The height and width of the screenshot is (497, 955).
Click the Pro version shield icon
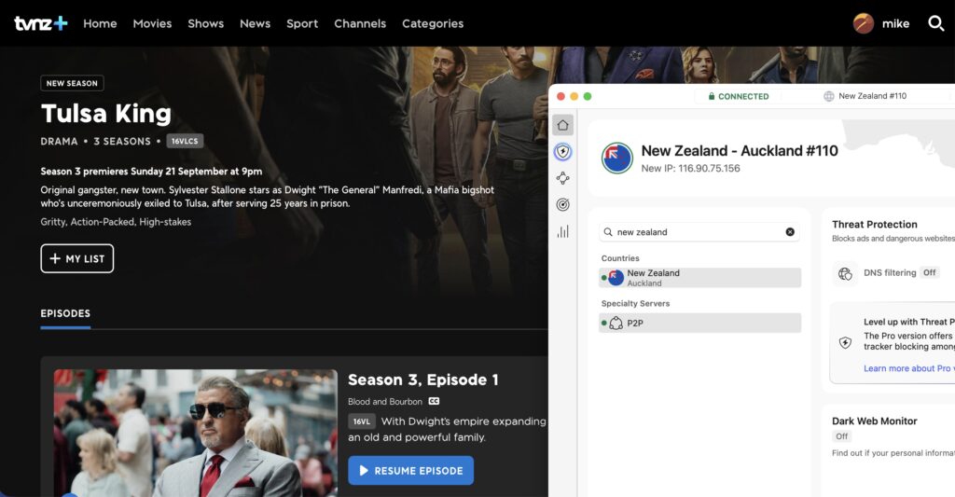point(845,342)
